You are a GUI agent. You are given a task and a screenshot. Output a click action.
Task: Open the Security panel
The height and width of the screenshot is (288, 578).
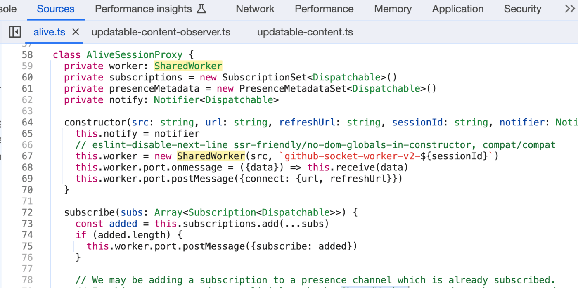(522, 9)
